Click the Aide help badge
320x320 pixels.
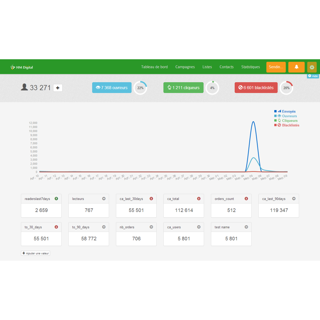point(313,76)
